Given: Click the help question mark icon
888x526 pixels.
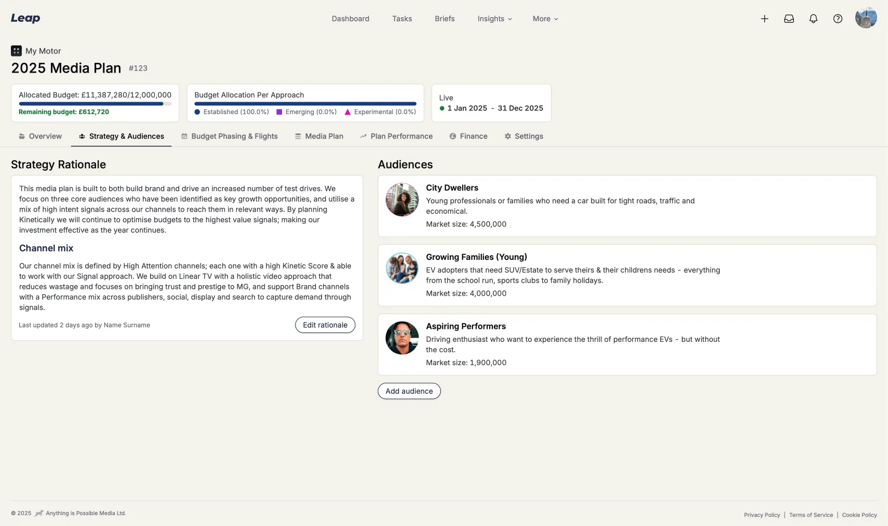Looking at the screenshot, I should click(x=838, y=19).
